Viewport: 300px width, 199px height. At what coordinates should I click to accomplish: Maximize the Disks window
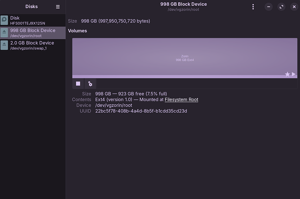coord(281,7)
